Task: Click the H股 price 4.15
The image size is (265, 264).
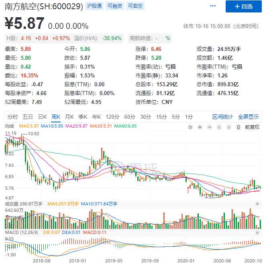Action: (26, 39)
